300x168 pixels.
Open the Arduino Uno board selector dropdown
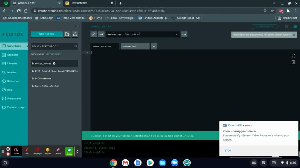[143, 34]
